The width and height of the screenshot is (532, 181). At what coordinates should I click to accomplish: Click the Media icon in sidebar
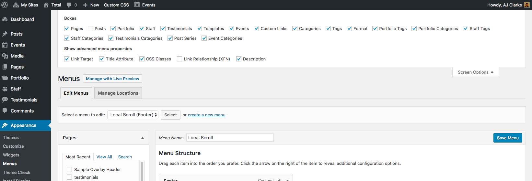coord(5,56)
